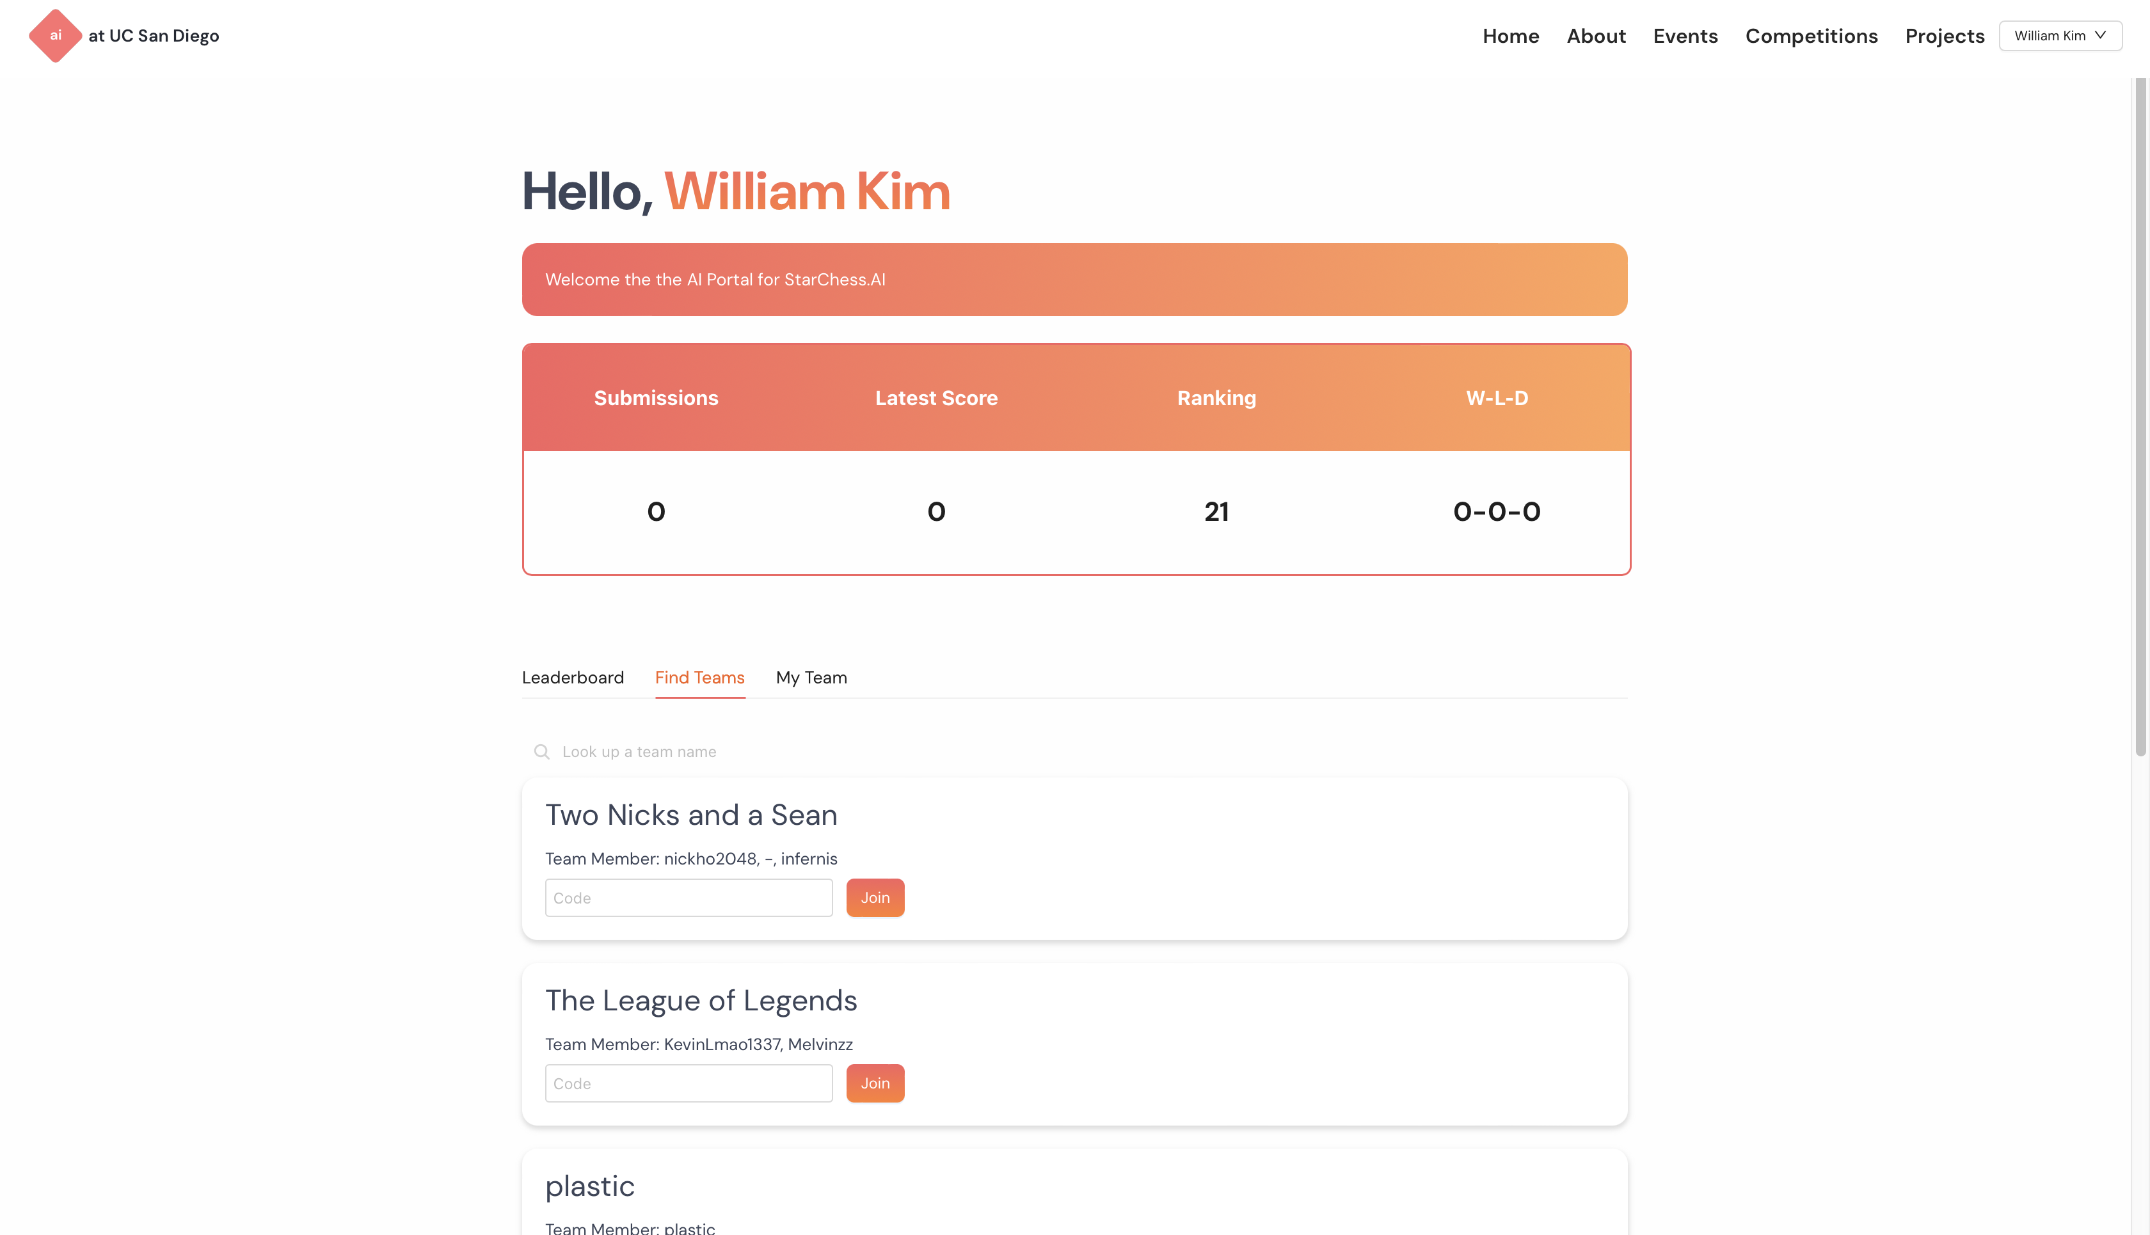Viewport: 2150px width, 1235px height.
Task: Open the Projects page
Action: 1944,36
